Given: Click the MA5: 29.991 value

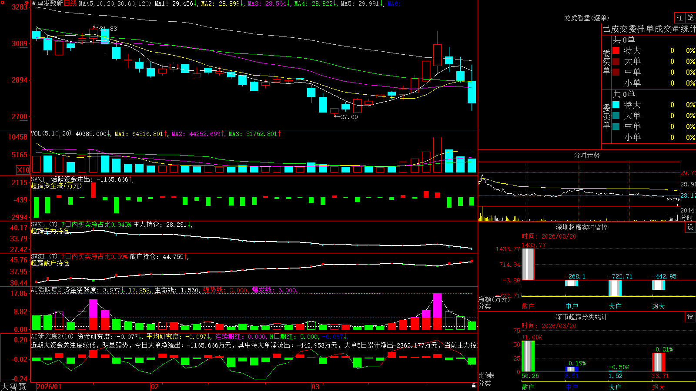Looking at the screenshot, I should coord(360,3).
